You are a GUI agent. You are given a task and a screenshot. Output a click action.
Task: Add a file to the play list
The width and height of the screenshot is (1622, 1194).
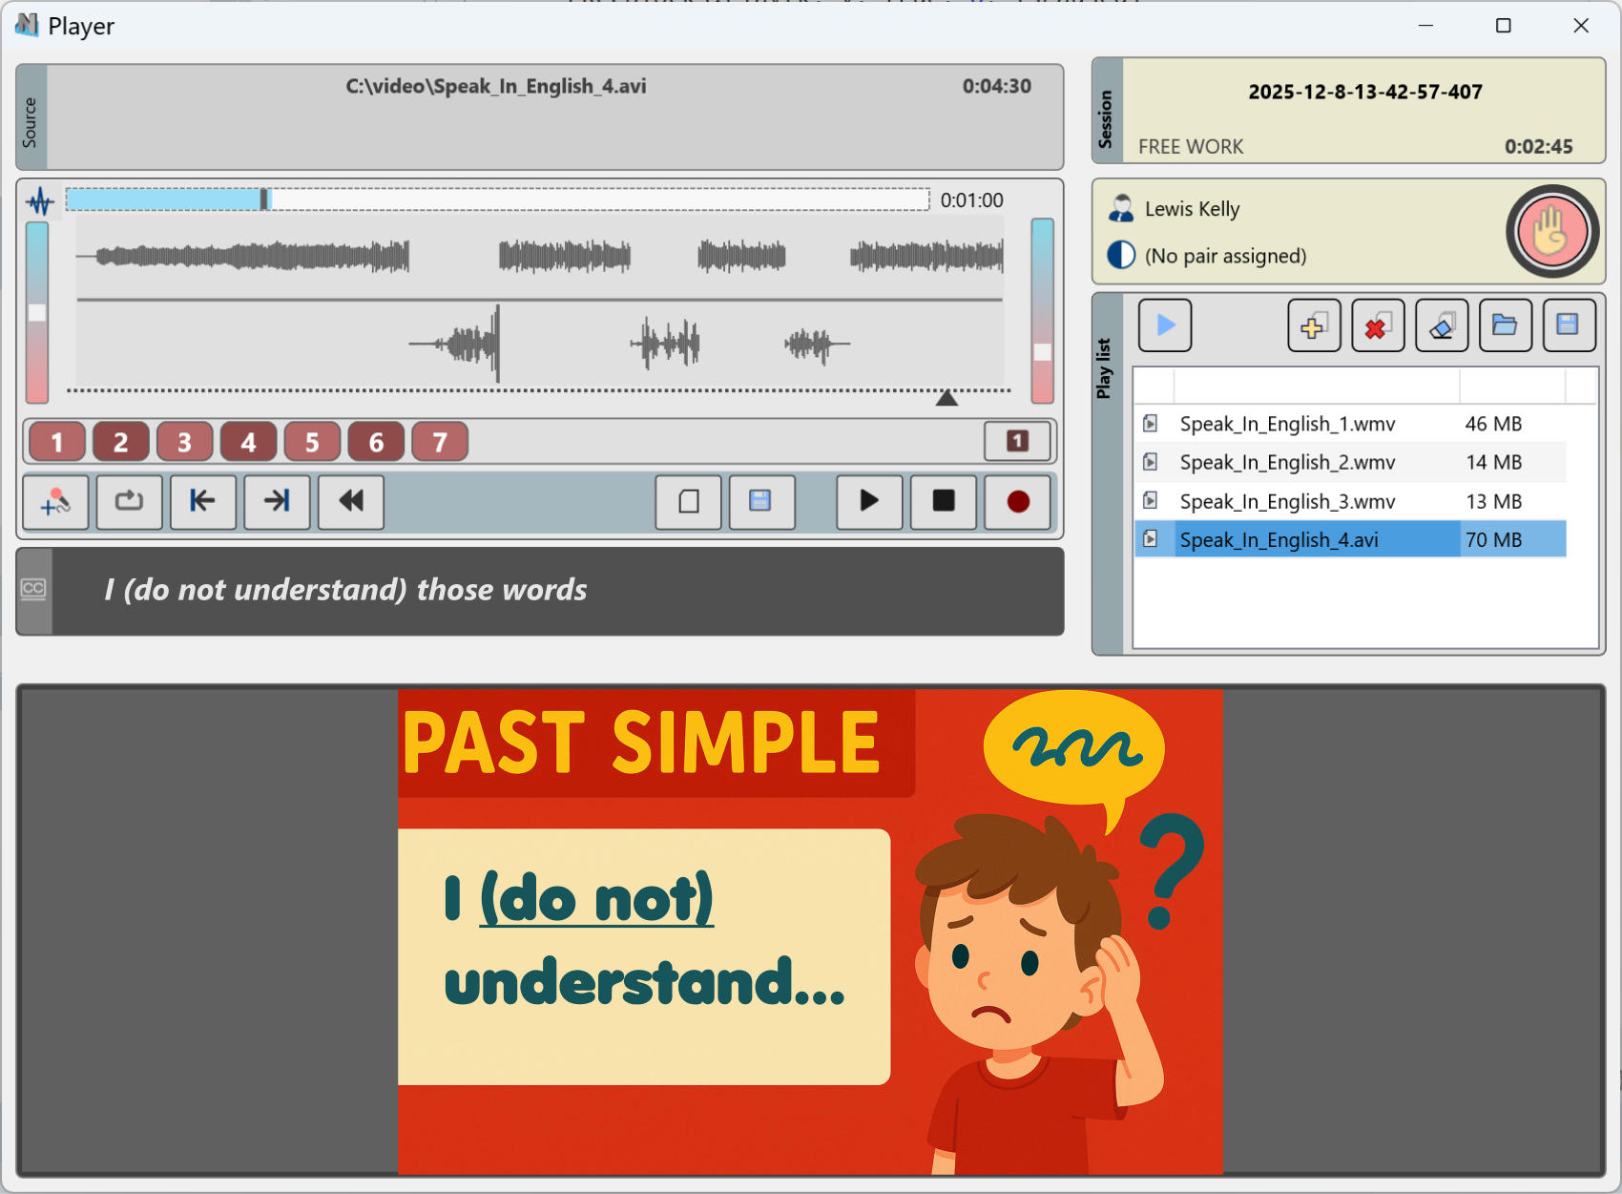click(x=1314, y=325)
